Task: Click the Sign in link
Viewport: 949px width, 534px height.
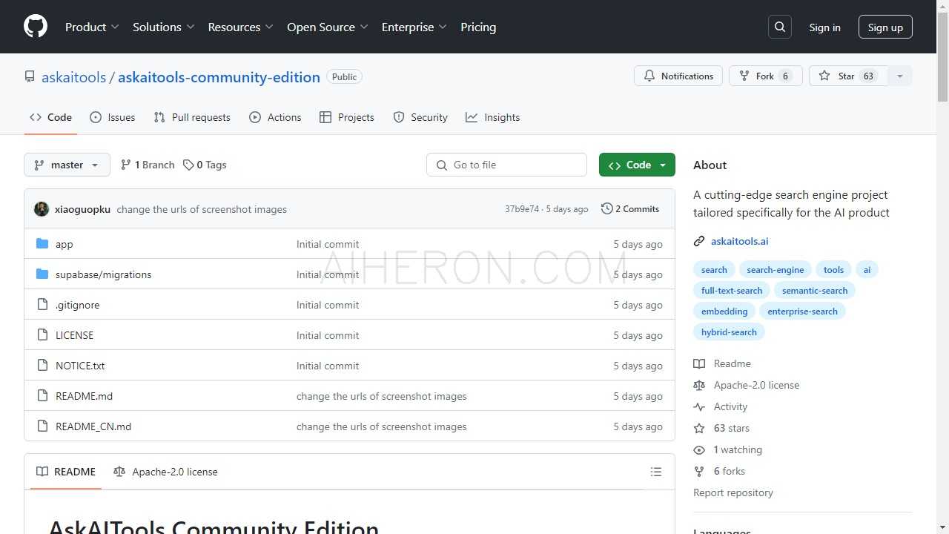Action: 824,27
